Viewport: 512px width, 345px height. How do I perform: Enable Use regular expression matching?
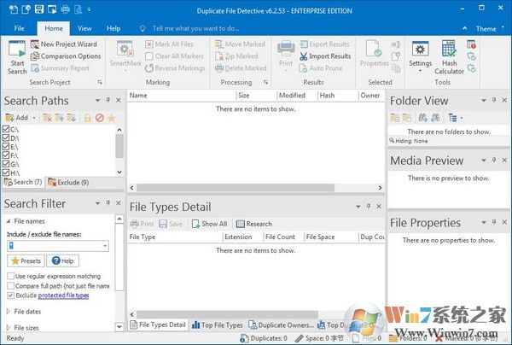coord(10,277)
